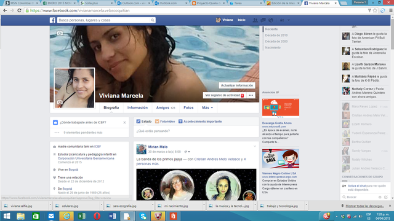Open messages icon in top bar
394x221 pixels.
pyautogui.click(x=263, y=20)
